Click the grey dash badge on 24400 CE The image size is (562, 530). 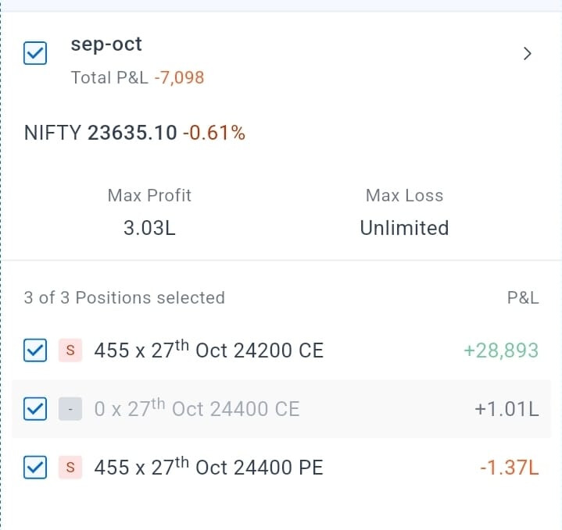[70, 409]
